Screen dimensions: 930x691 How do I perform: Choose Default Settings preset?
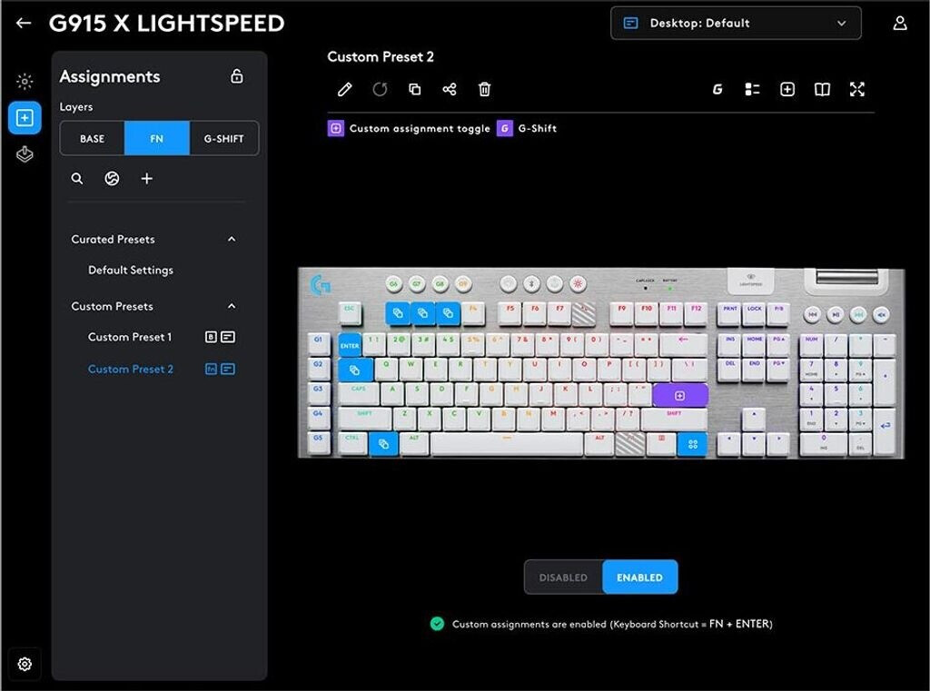point(131,270)
